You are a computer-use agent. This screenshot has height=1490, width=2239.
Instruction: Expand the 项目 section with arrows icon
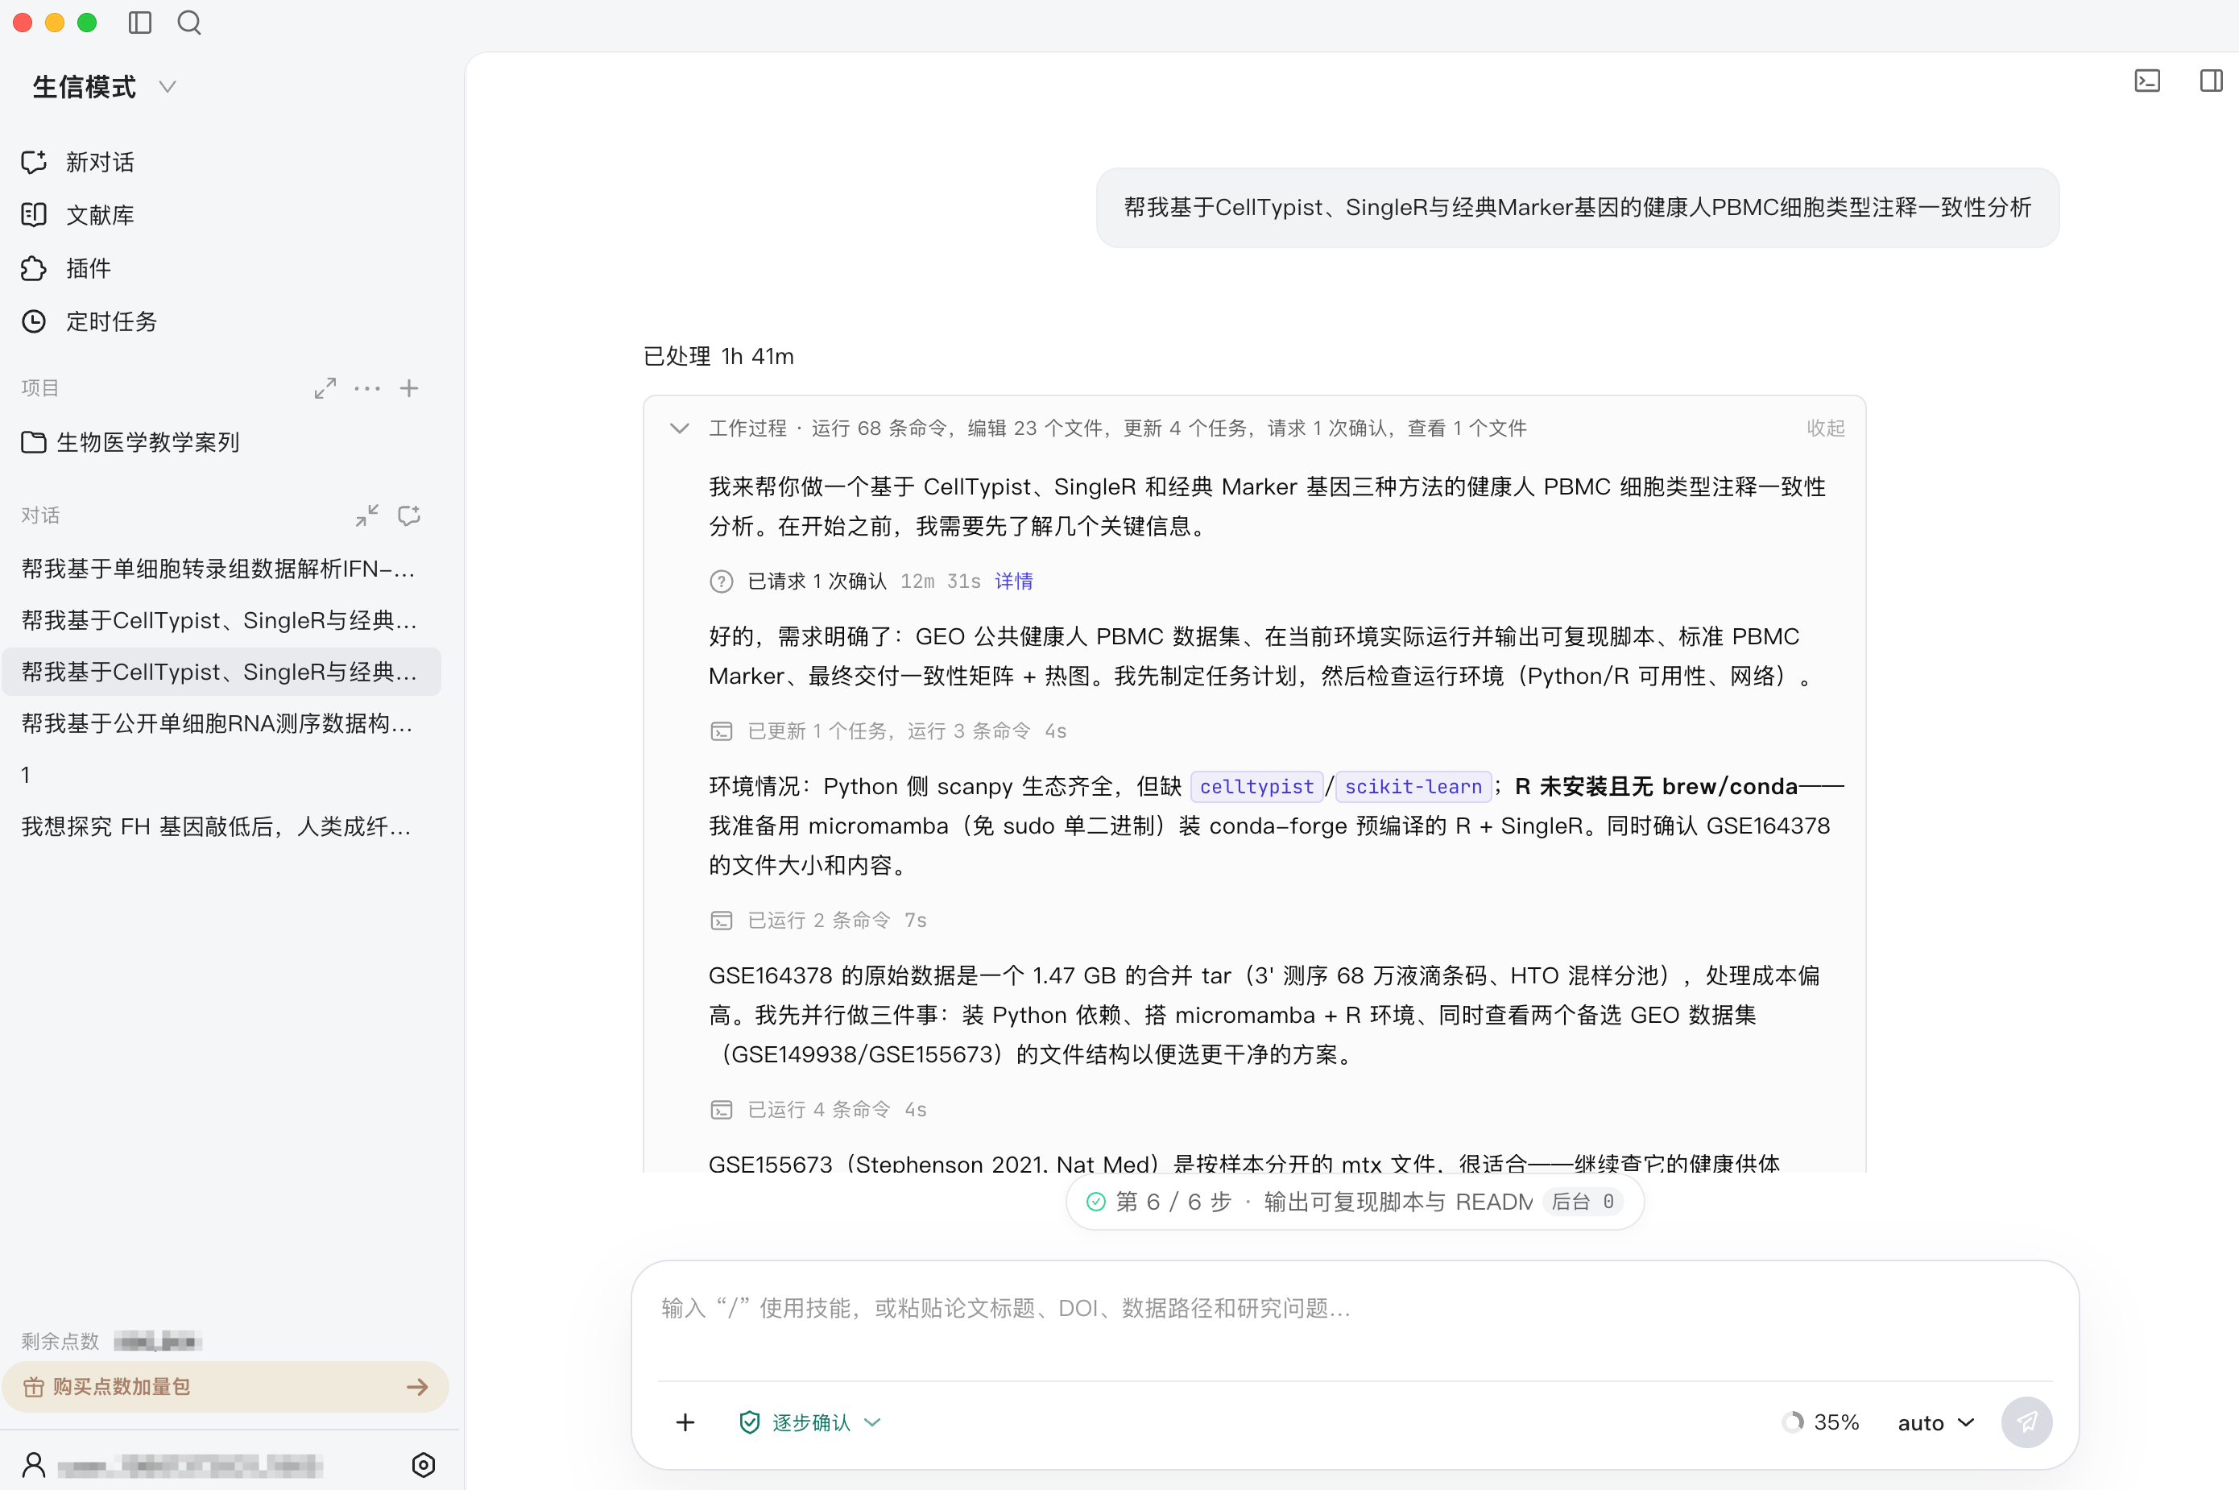pyautogui.click(x=325, y=389)
